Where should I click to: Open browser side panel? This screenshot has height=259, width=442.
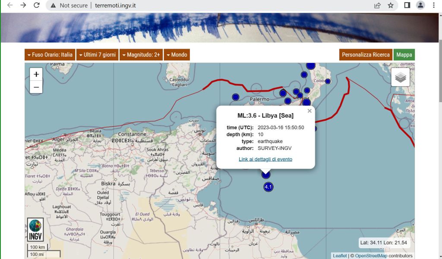(407, 6)
